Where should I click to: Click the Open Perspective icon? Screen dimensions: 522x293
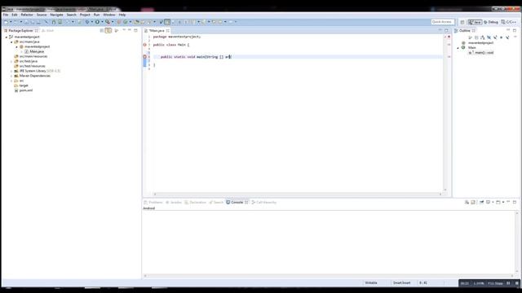(x=462, y=22)
